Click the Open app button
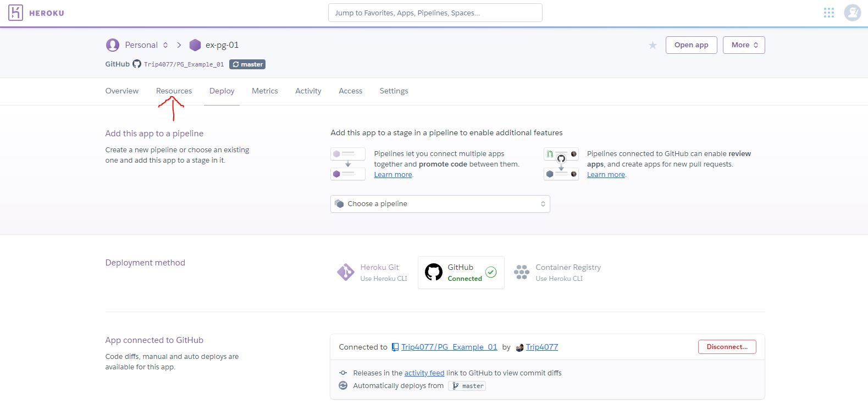 tap(692, 45)
